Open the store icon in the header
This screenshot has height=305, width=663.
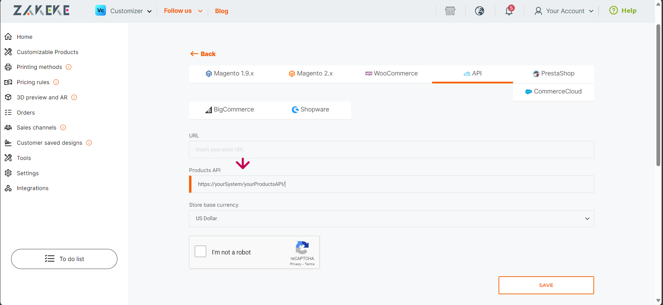click(x=450, y=11)
